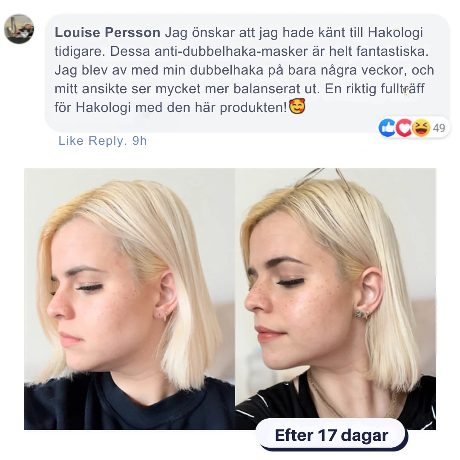The height and width of the screenshot is (460, 460).
Task: Open the Louise Persson name link
Action: (x=107, y=32)
